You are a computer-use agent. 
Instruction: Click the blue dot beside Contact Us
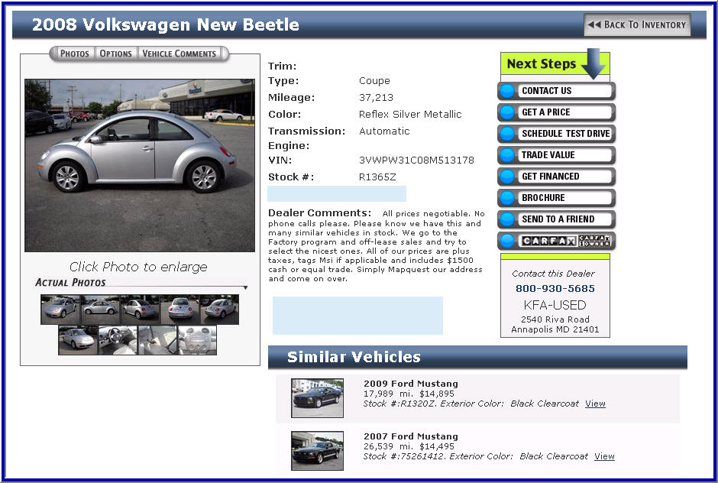[507, 91]
